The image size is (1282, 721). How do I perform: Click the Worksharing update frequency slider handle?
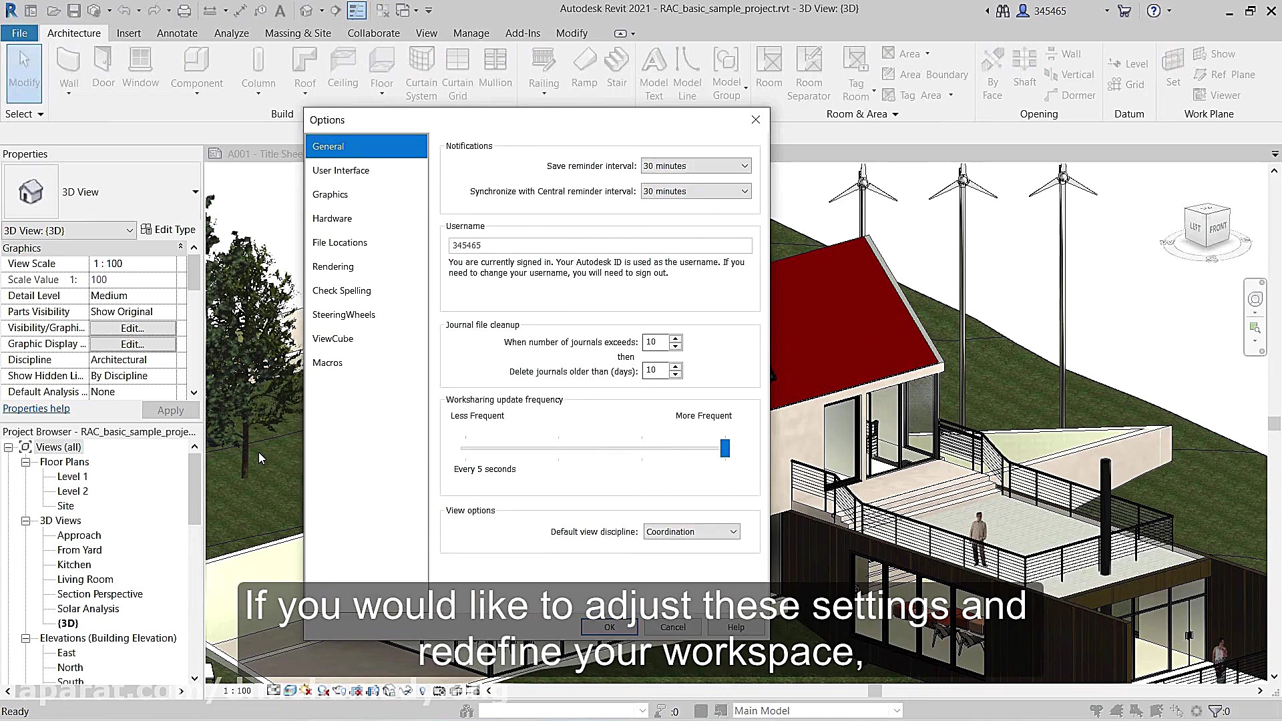(x=725, y=448)
